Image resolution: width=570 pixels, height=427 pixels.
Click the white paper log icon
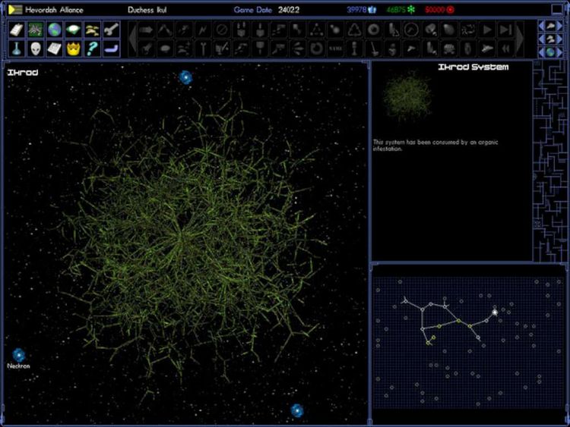click(55, 49)
